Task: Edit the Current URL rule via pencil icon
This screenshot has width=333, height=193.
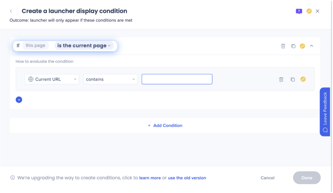Action: pos(303,79)
